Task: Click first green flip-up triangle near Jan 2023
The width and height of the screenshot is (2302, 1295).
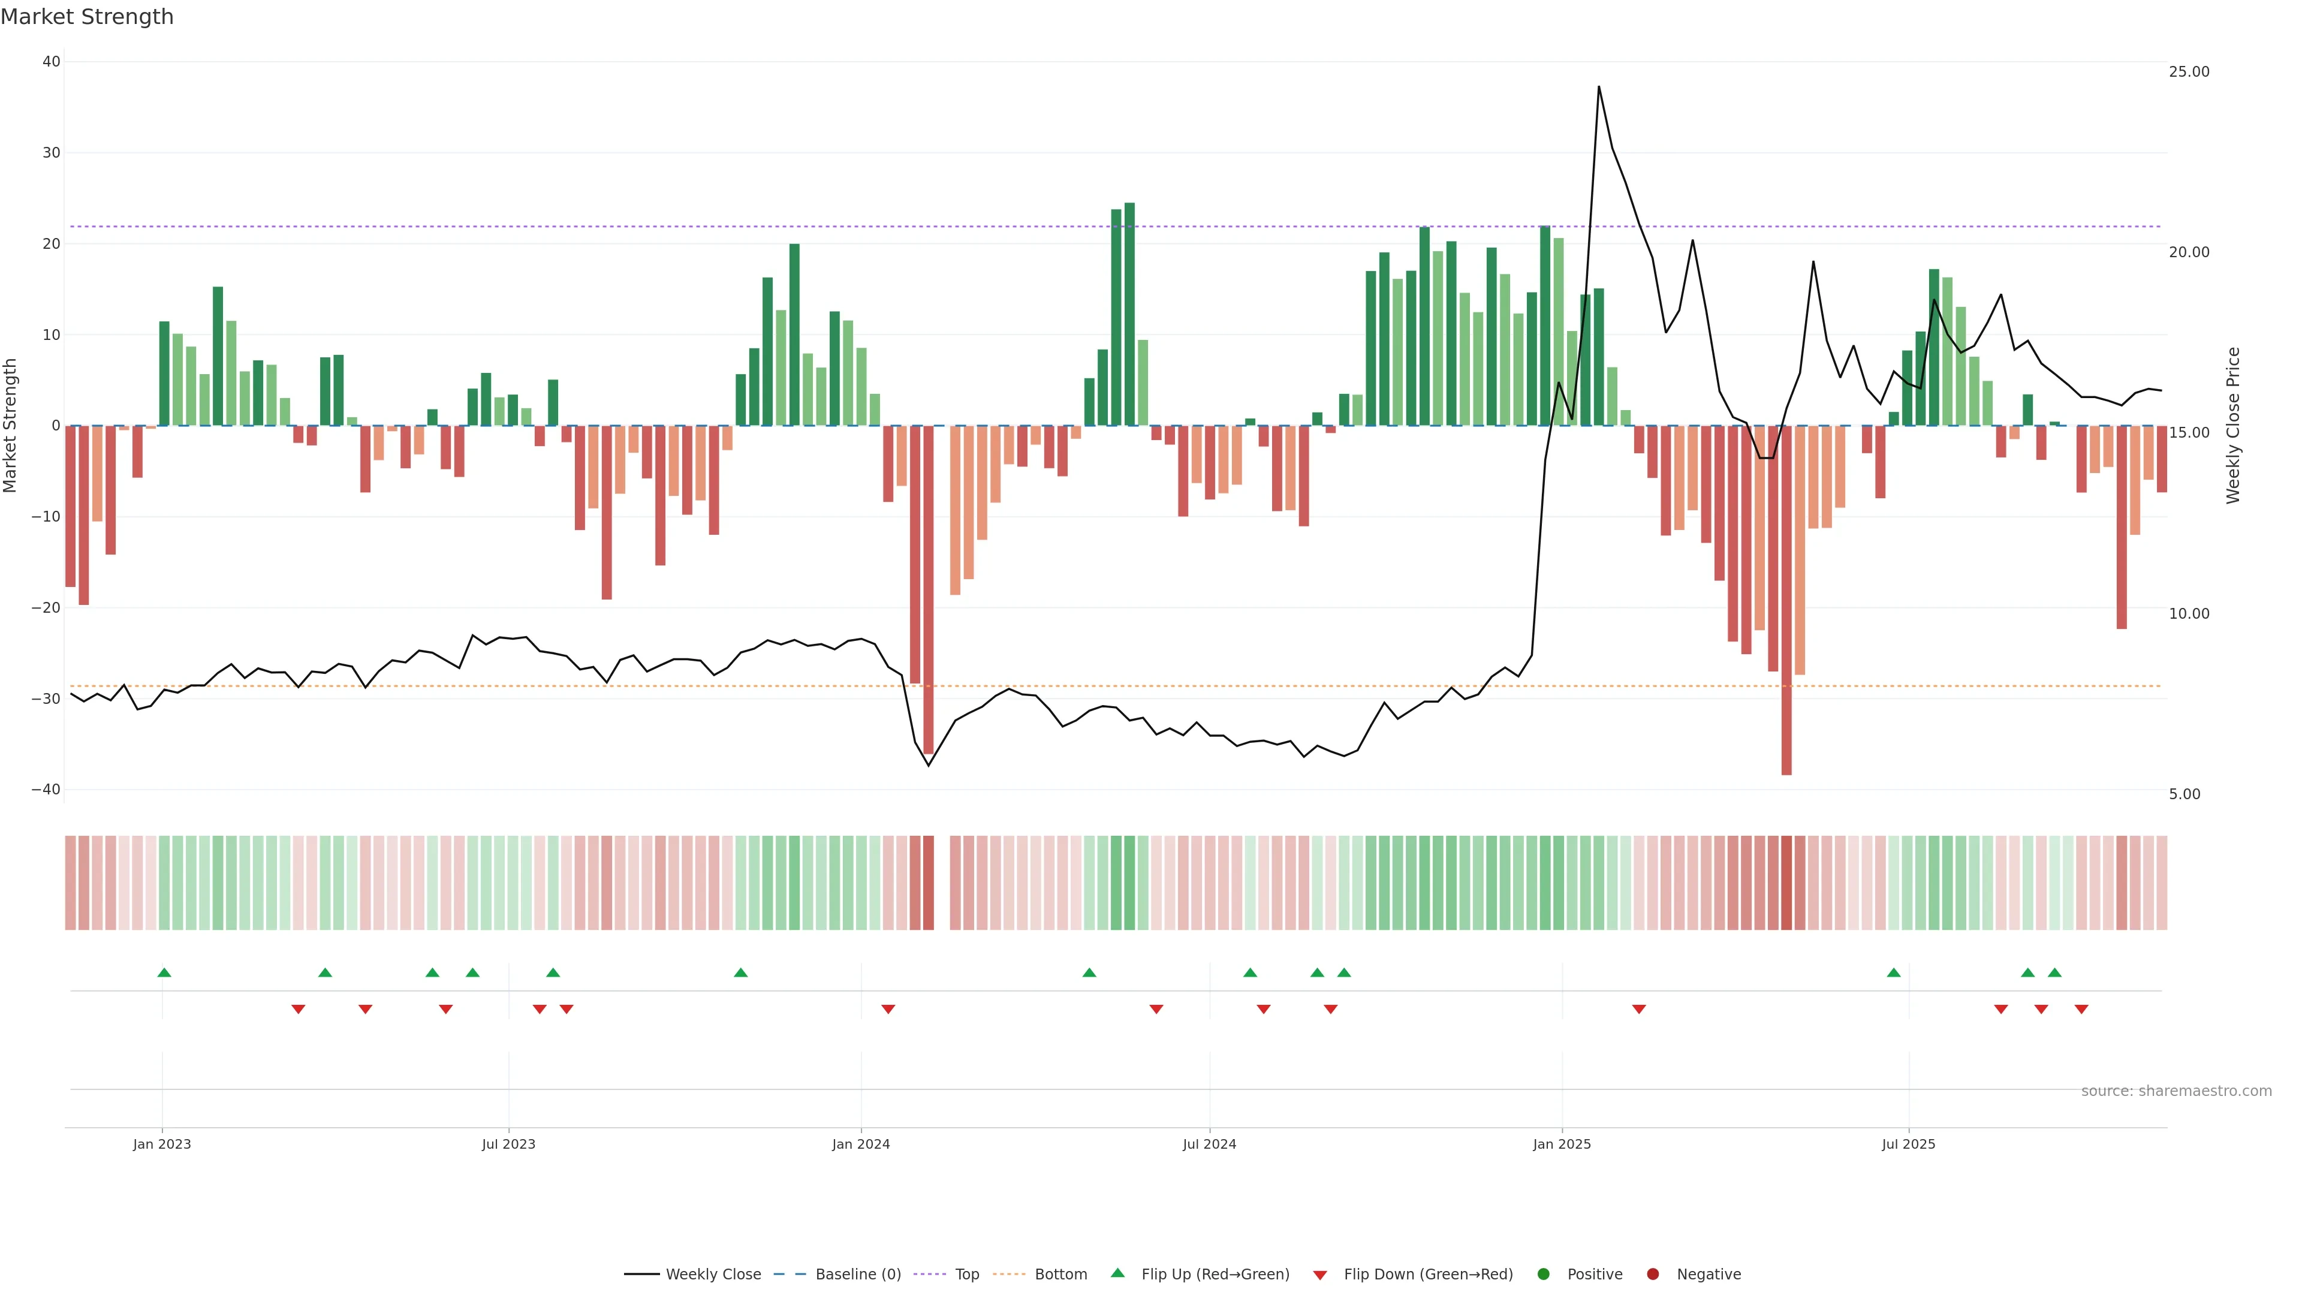Action: [164, 972]
